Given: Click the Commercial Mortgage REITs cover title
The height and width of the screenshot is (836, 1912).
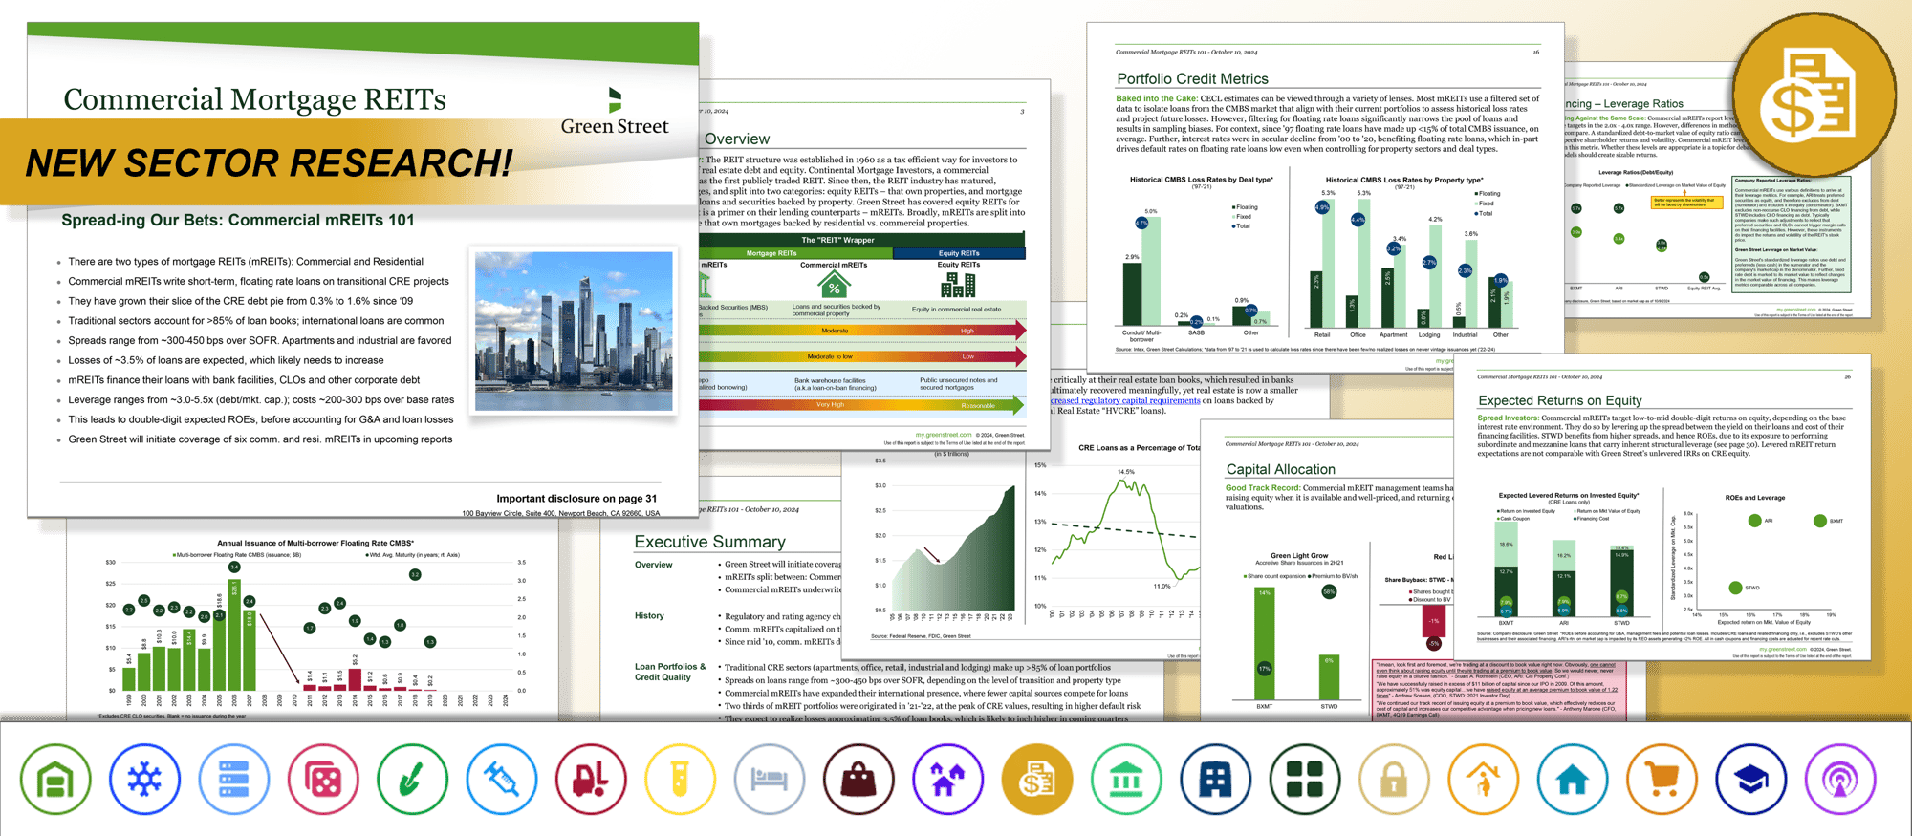Looking at the screenshot, I should coord(254,100).
